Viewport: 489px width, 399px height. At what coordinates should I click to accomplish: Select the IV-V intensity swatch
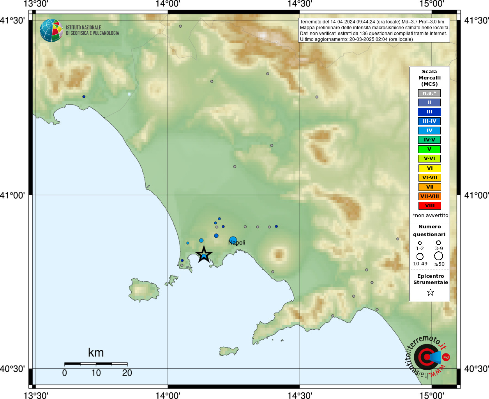[x=429, y=140]
